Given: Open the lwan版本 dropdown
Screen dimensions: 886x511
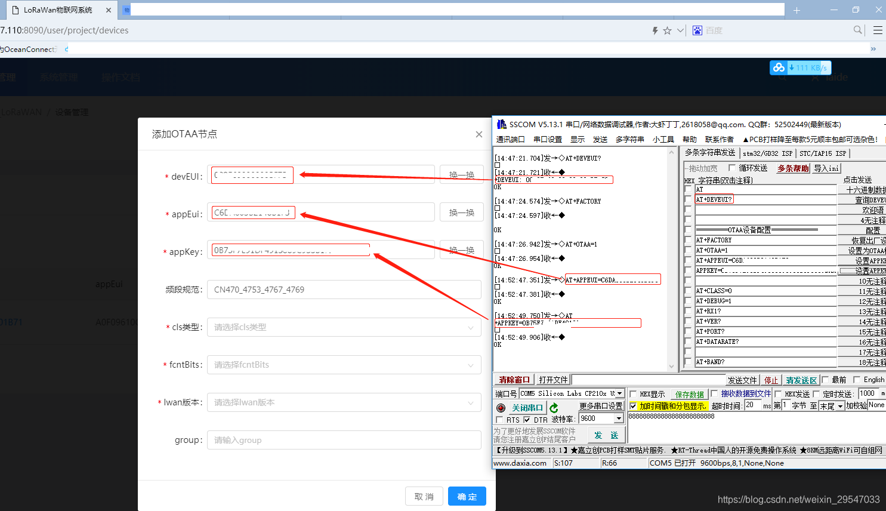Looking at the screenshot, I should [344, 402].
